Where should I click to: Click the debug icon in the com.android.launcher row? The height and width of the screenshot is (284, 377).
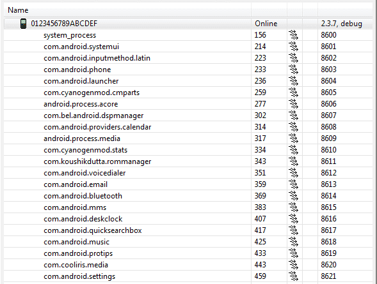294,81
